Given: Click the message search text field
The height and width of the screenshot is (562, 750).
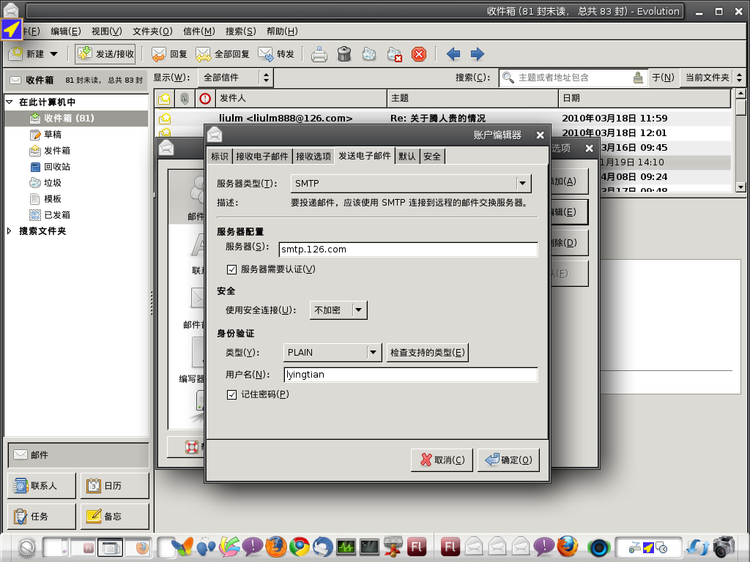Looking at the screenshot, I should [573, 78].
